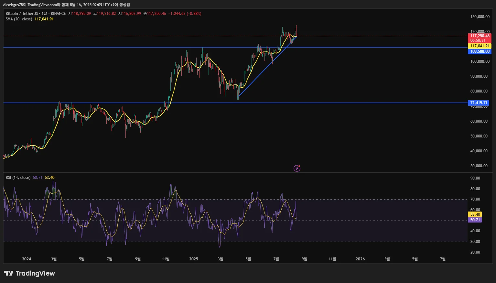496x283 pixels.
Task: Click the purple lightning bolt event icon
Action: 297,168
